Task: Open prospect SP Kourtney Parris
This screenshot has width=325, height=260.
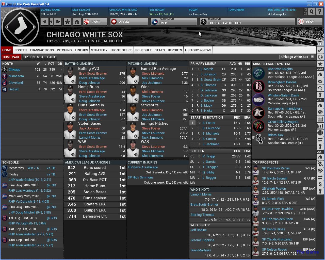Action: tap(276, 168)
